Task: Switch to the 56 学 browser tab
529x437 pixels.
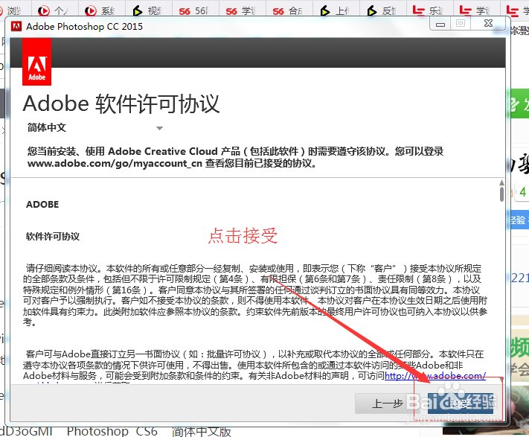Action: (243, 11)
